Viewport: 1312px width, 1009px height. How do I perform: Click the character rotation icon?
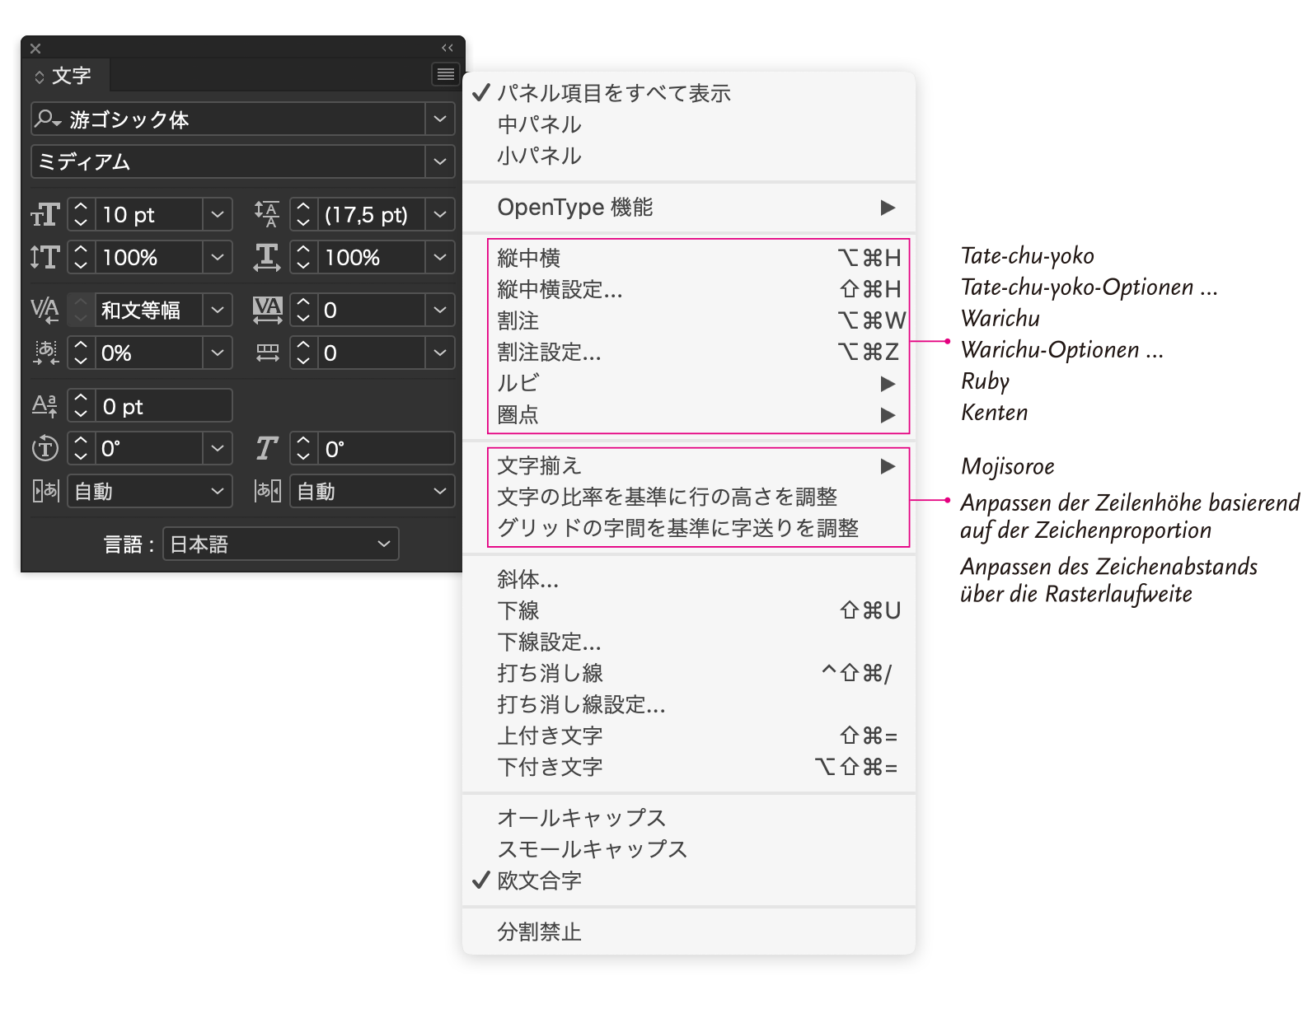point(45,449)
